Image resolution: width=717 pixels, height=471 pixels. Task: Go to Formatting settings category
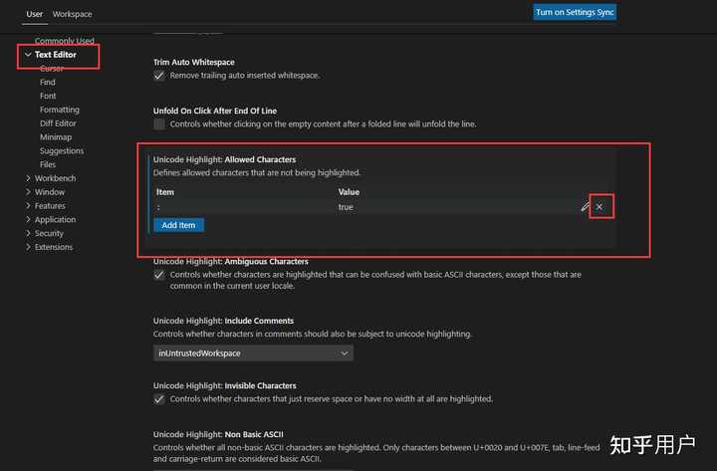pos(60,110)
